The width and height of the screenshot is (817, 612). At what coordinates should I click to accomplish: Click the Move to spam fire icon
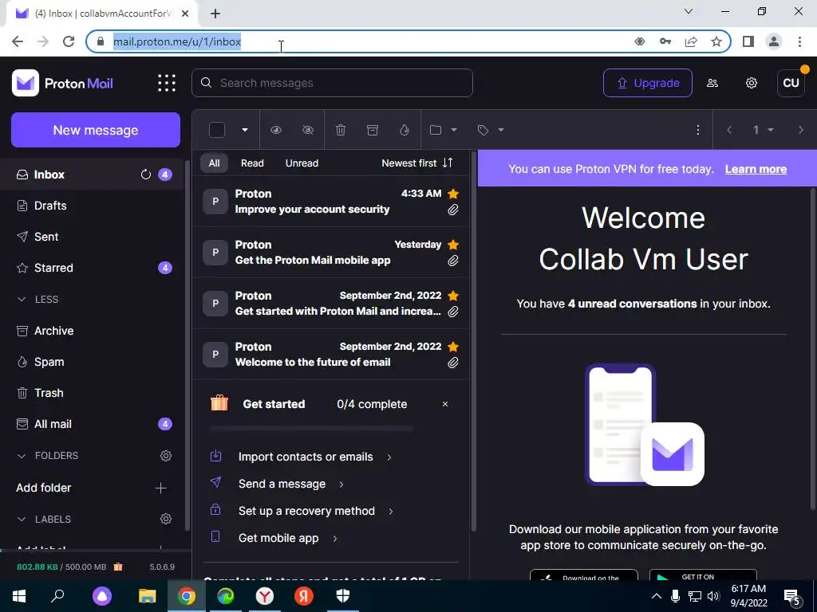[x=405, y=130]
